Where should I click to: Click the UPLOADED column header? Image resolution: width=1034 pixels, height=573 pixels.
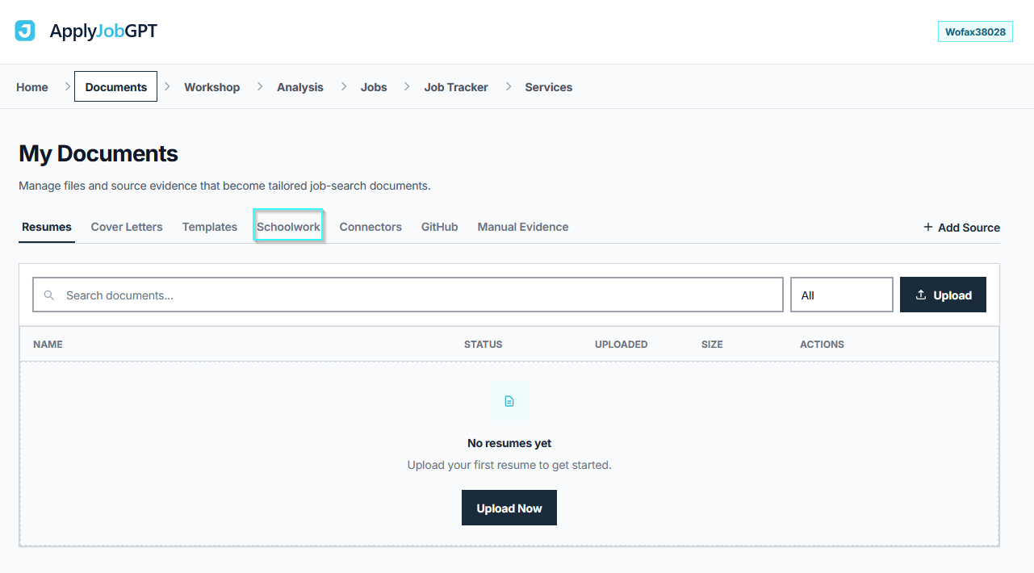pos(622,345)
